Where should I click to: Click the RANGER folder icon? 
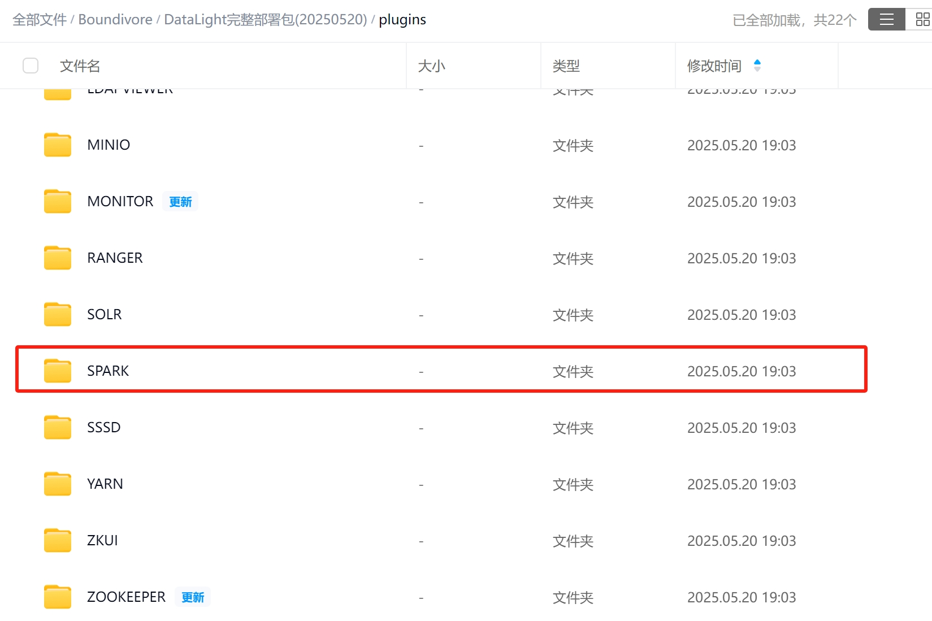pyautogui.click(x=58, y=258)
